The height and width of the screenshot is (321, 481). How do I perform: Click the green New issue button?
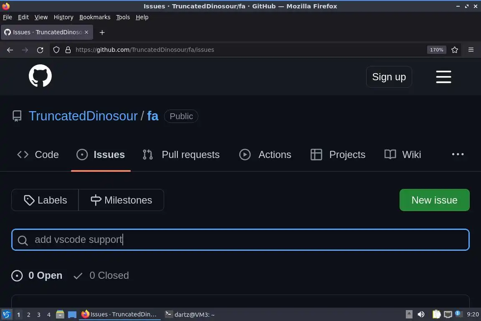click(434, 200)
